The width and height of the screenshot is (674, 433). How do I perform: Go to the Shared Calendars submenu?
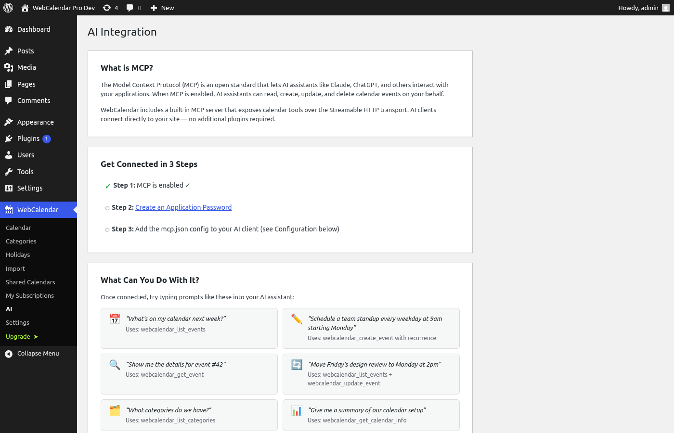pyautogui.click(x=30, y=282)
